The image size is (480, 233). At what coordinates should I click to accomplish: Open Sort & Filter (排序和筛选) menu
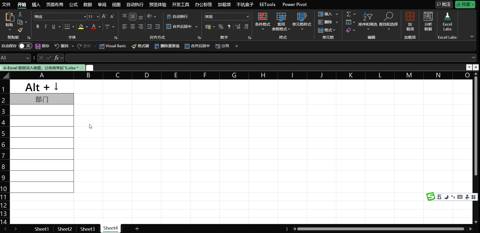(x=368, y=21)
